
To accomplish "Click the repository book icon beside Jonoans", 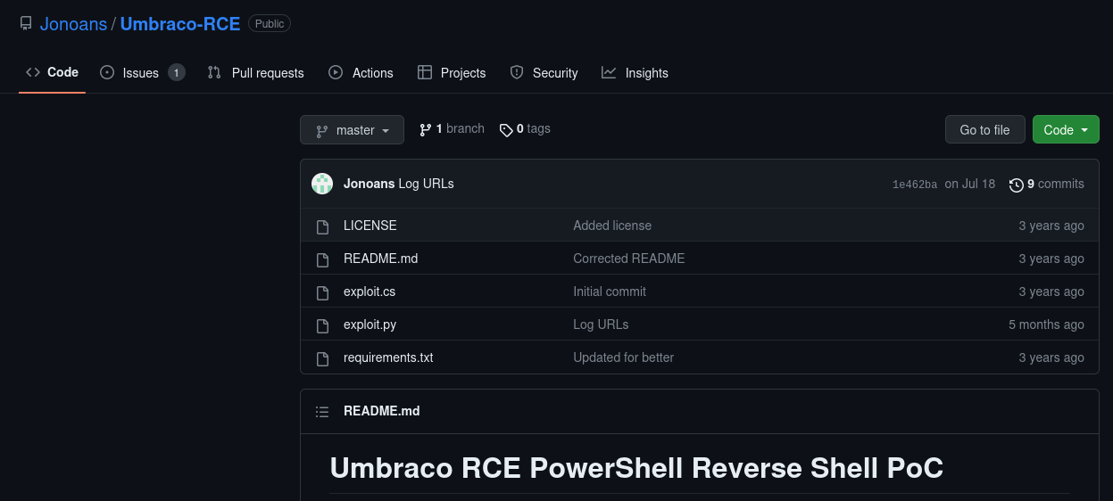I will click(x=26, y=24).
